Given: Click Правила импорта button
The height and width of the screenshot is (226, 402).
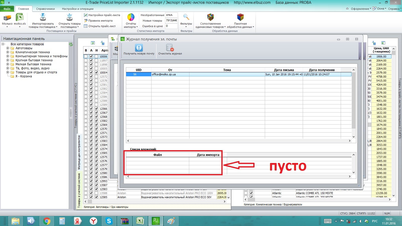Looking at the screenshot, I should coord(98,21).
